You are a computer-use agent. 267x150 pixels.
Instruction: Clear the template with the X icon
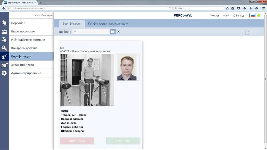click(x=118, y=32)
